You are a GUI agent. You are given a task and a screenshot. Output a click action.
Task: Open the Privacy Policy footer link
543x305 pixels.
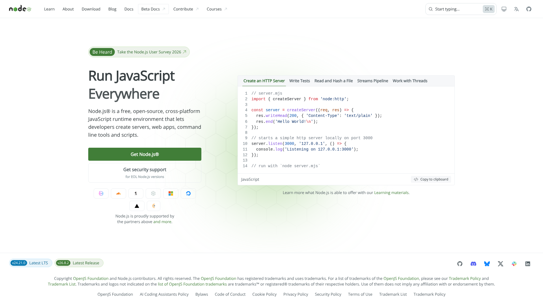(x=296, y=294)
